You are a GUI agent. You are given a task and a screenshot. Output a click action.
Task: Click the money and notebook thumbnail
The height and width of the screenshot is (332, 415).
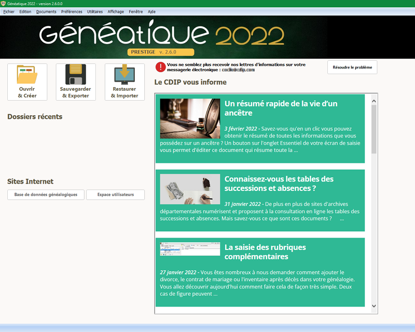pyautogui.click(x=190, y=189)
